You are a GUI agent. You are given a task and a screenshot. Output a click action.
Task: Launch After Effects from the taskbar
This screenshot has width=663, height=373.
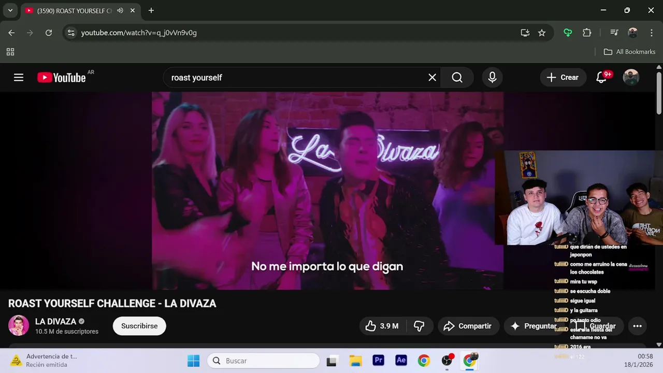(401, 361)
